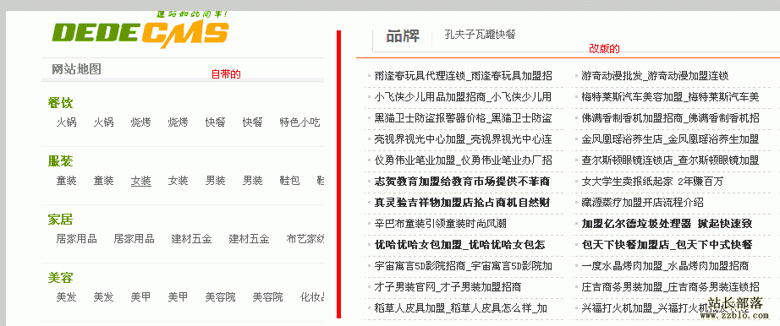Select the 品牌 tab
780x326 pixels.
(403, 36)
